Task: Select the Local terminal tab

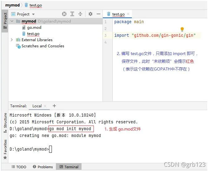Action: pyautogui.click(x=37, y=106)
